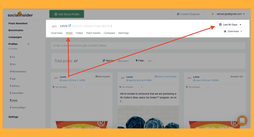Click the Levis profile avatar in header
Screen dimensions: 254x137
[54, 26]
